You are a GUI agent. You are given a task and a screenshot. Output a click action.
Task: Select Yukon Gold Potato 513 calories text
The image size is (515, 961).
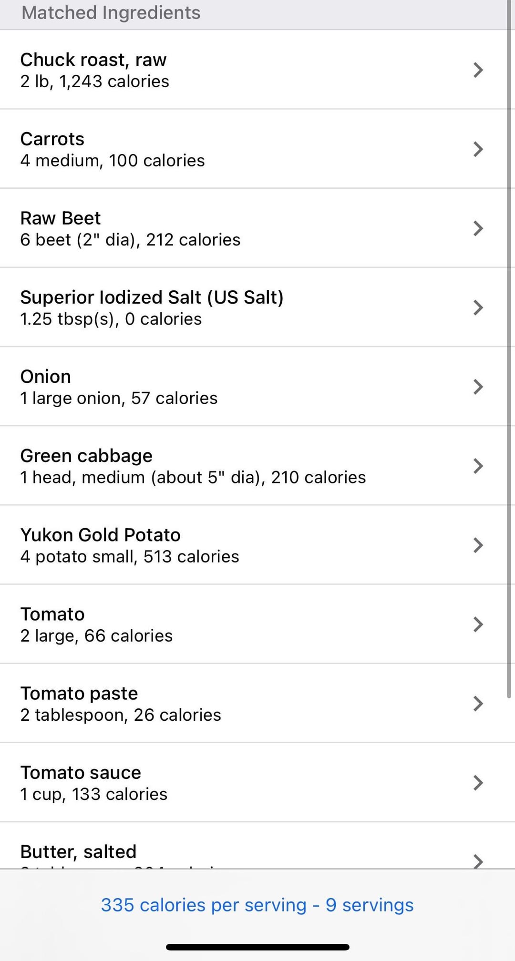(x=130, y=556)
